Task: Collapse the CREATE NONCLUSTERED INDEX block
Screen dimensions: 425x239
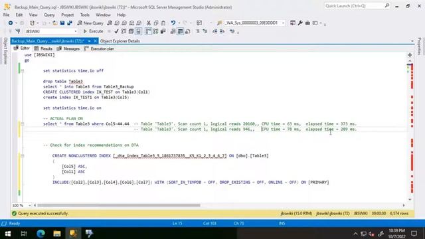Action: (x=23, y=156)
